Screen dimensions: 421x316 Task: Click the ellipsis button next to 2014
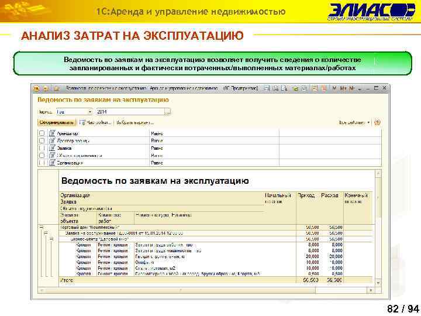[x=167, y=112]
